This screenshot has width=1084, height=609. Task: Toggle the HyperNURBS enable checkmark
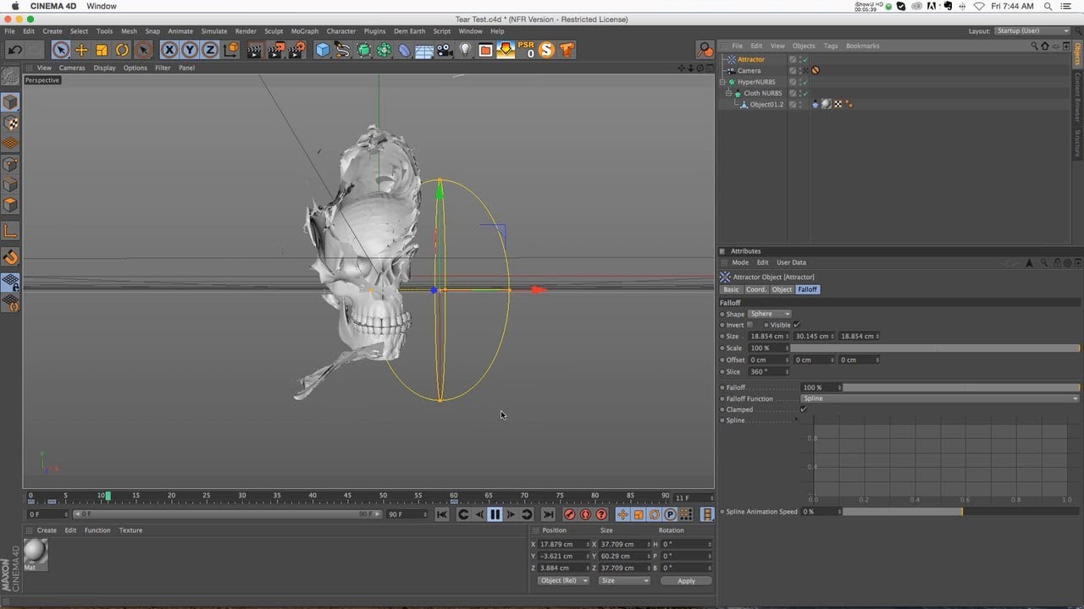tap(805, 82)
